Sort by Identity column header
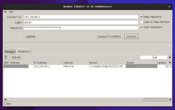The height and width of the screenshot is (110, 175). (x=76, y=63)
